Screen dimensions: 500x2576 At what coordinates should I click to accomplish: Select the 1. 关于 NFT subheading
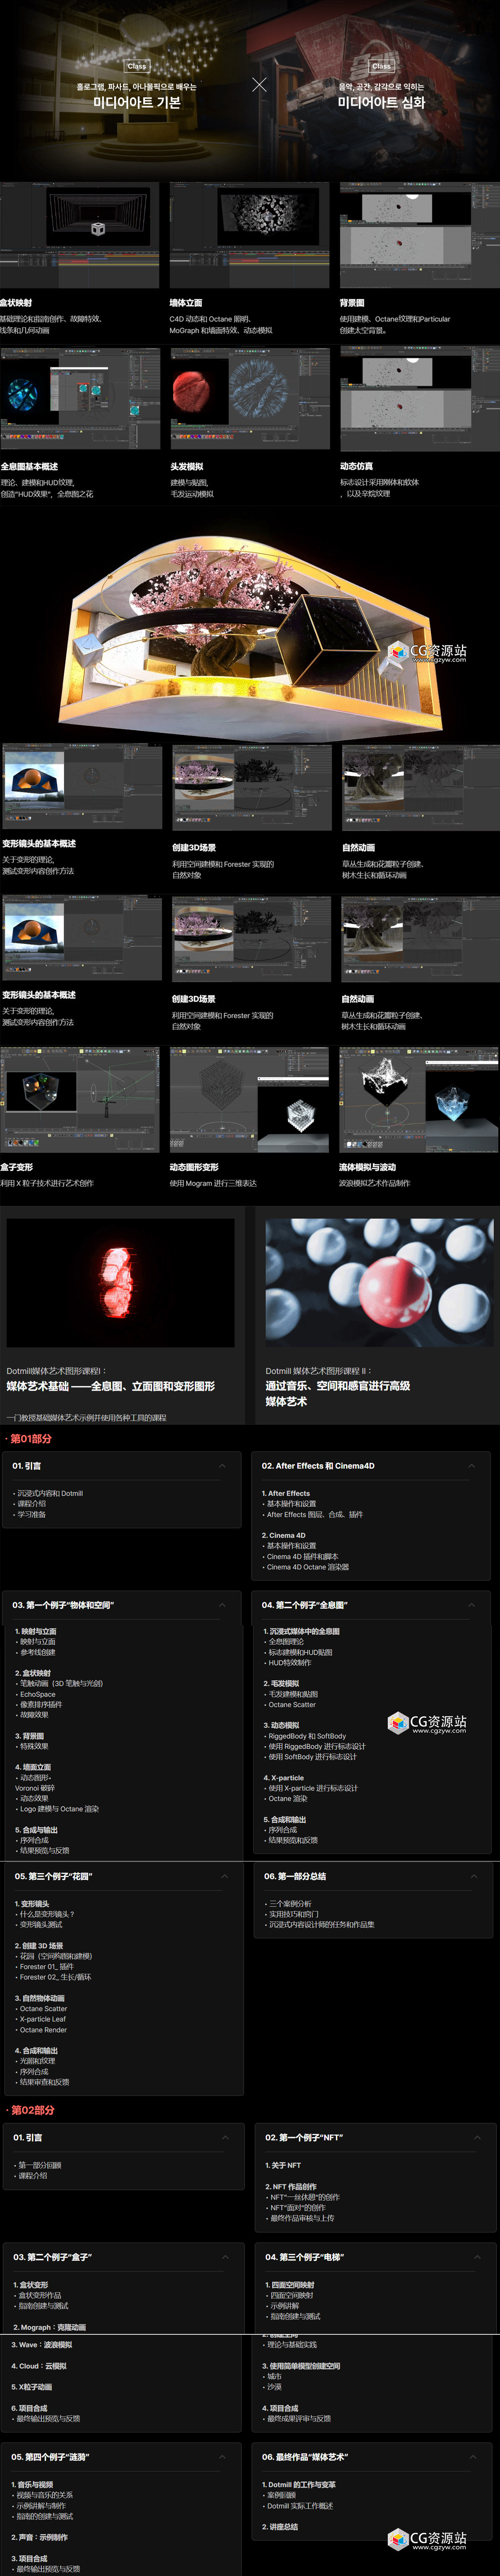pos(284,2165)
